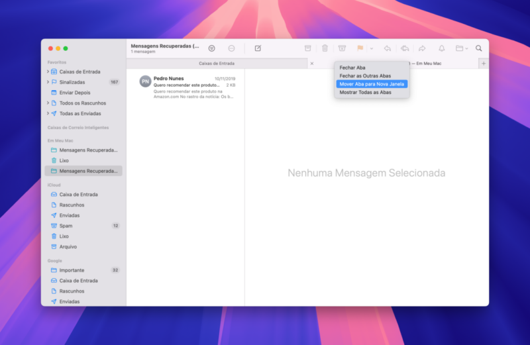The height and width of the screenshot is (345, 530).
Task: Close the tab with the X button
Action: click(312, 64)
